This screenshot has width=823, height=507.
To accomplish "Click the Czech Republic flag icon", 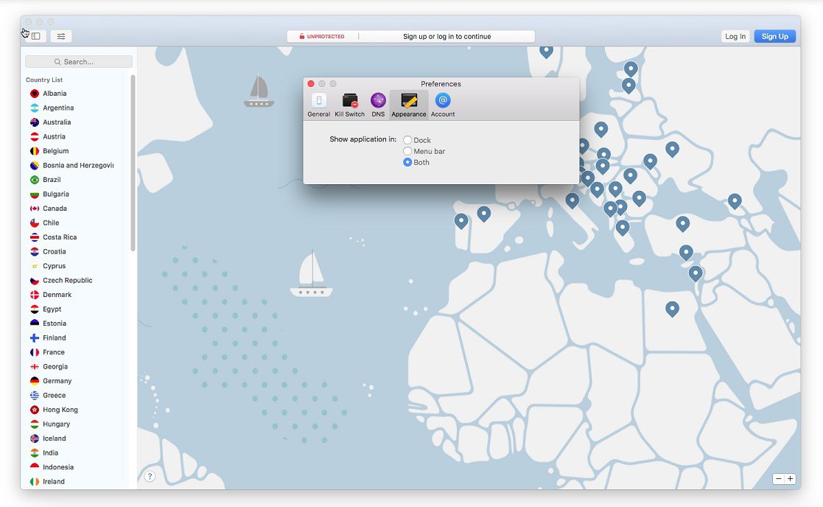I will [35, 280].
